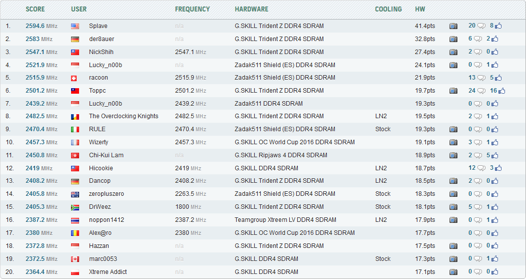Click the HARDWARE column header
Viewport: 526px width, 279px height.
point(251,9)
